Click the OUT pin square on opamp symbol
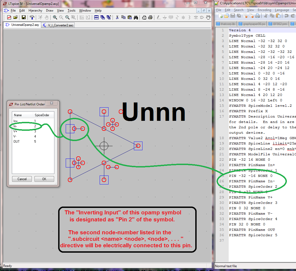The image size is (296, 271). tap(138, 146)
